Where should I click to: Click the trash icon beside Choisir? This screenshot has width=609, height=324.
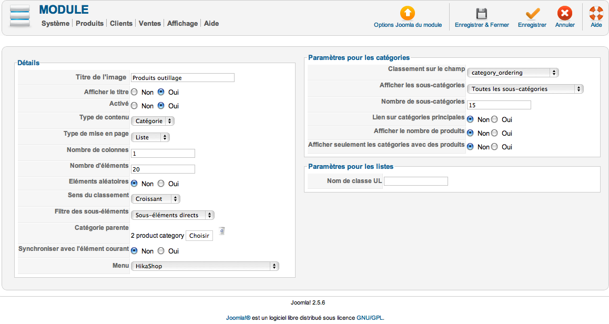tap(221, 230)
